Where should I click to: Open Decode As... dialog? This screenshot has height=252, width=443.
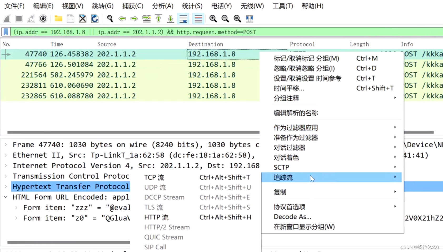tap(332, 217)
